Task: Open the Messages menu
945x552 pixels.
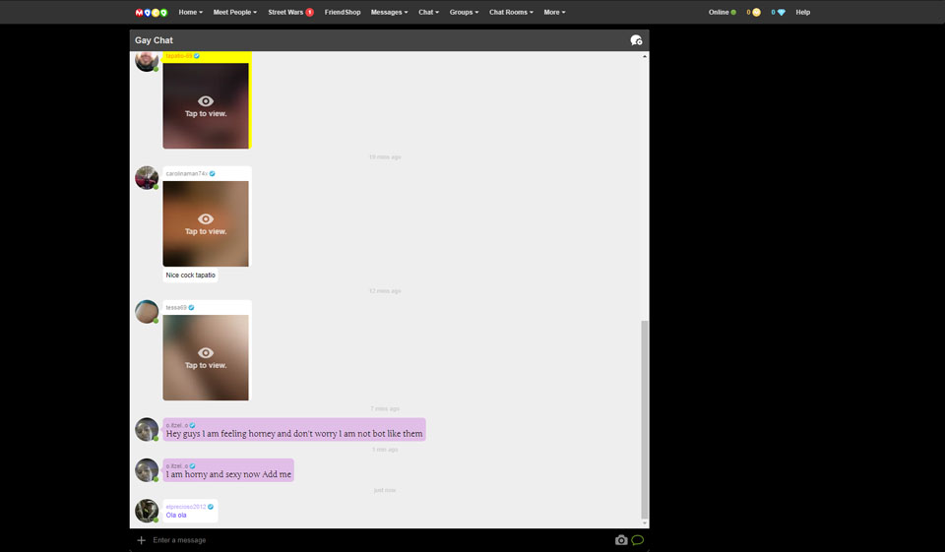Action: click(x=389, y=13)
